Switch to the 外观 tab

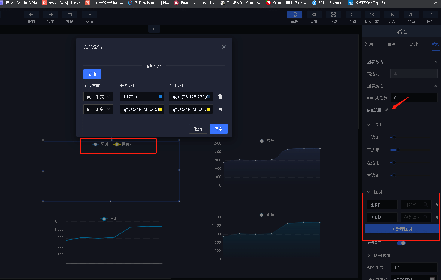tap(369, 44)
